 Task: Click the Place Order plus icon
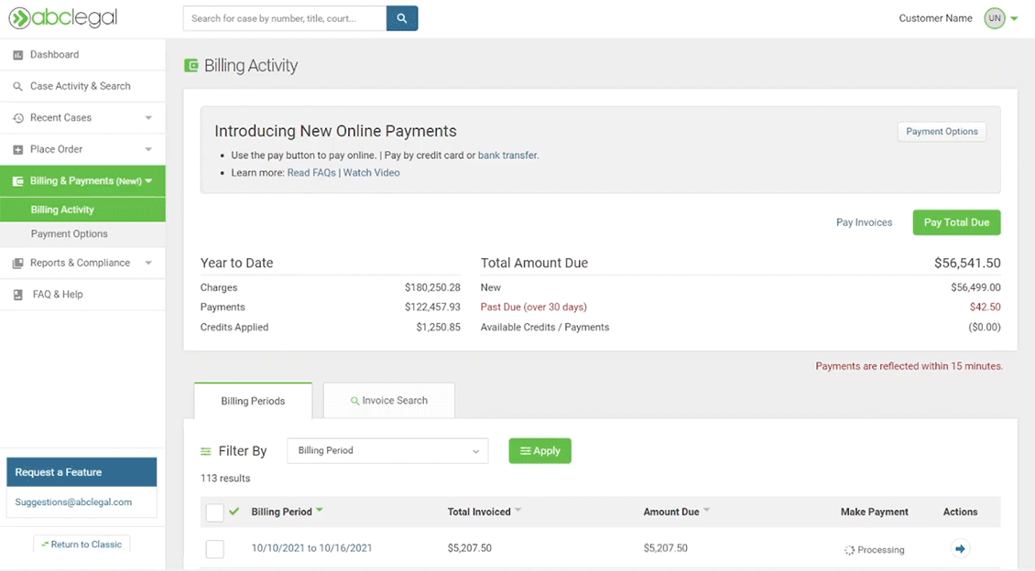[x=17, y=150]
